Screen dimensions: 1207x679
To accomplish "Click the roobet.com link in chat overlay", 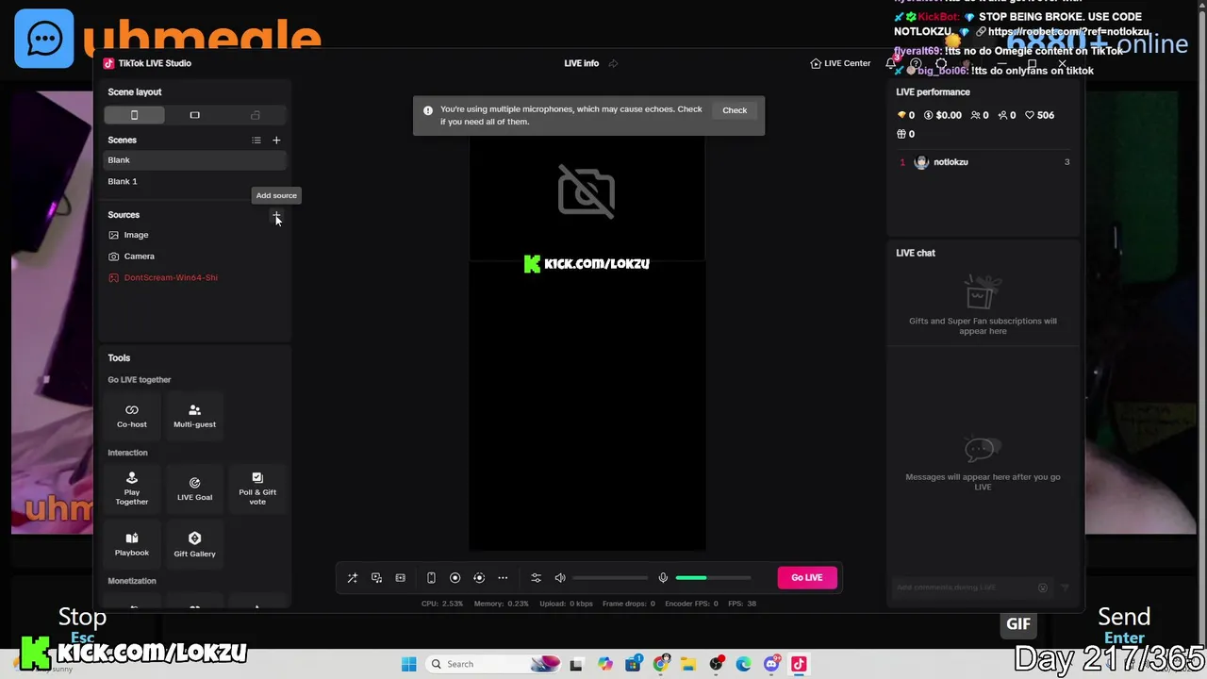I will point(1068,31).
